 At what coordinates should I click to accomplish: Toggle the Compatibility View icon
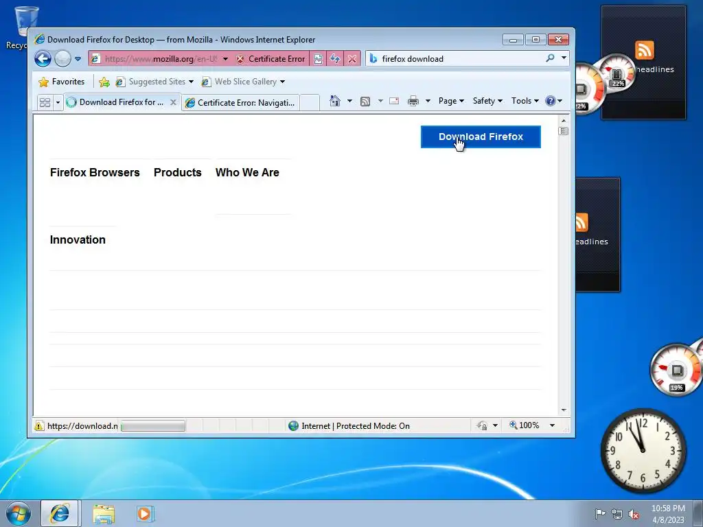pyautogui.click(x=318, y=59)
